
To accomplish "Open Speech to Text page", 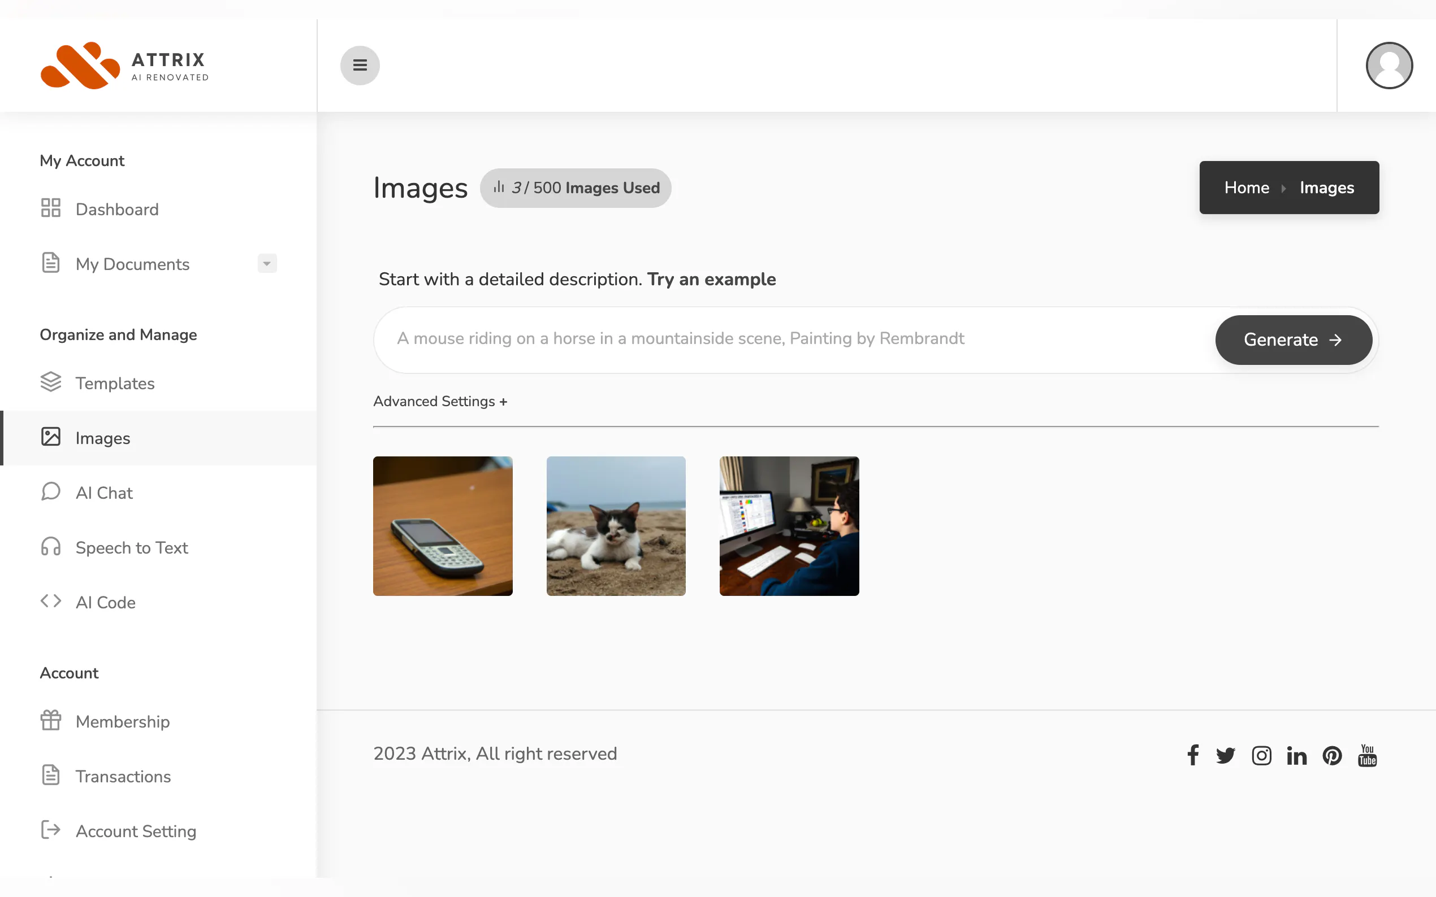I will (131, 547).
